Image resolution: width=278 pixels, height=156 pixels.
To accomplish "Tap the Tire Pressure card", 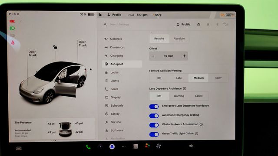I will 53,129.
